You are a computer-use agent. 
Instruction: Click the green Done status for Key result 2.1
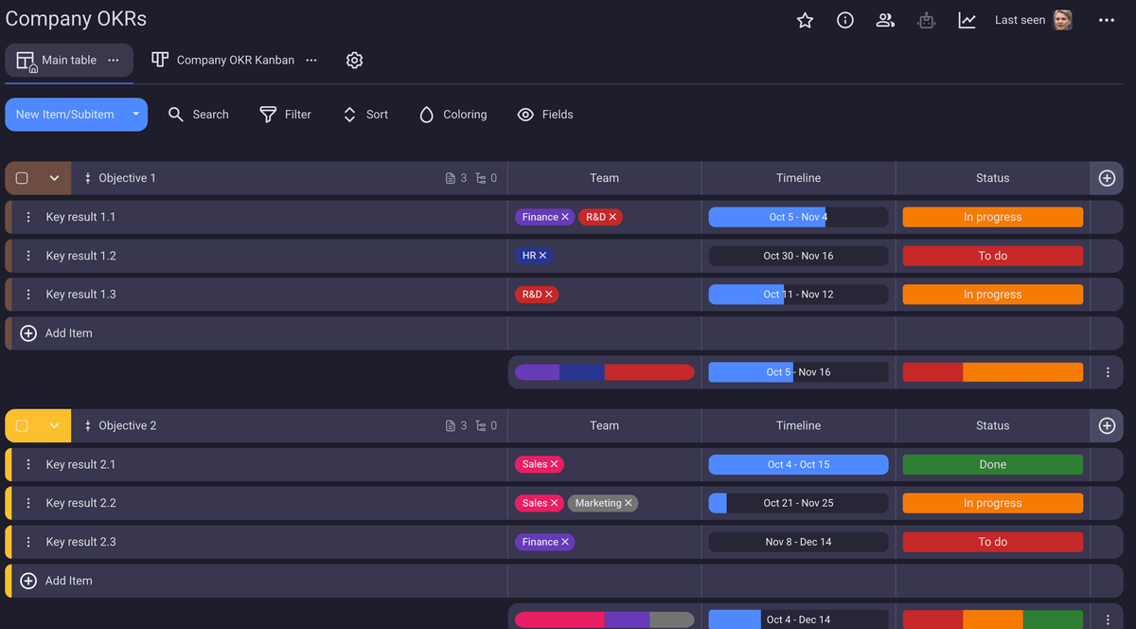pyautogui.click(x=992, y=464)
